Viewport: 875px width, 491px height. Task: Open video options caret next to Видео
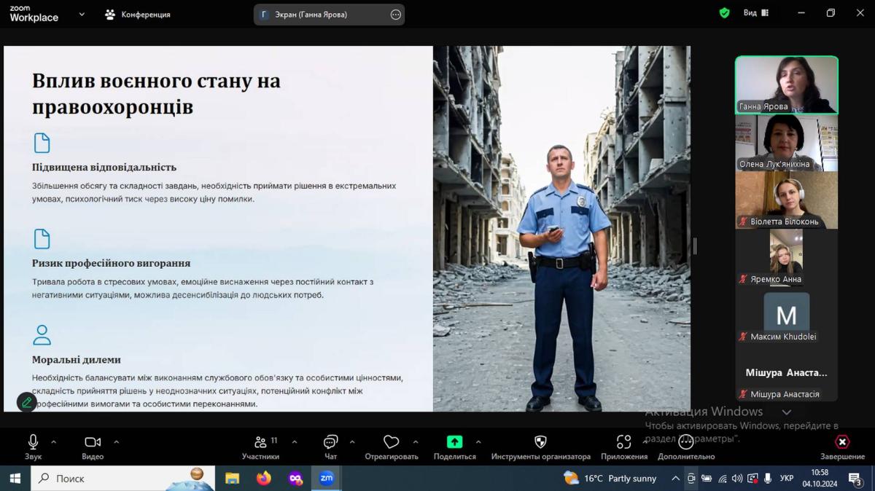116,441
